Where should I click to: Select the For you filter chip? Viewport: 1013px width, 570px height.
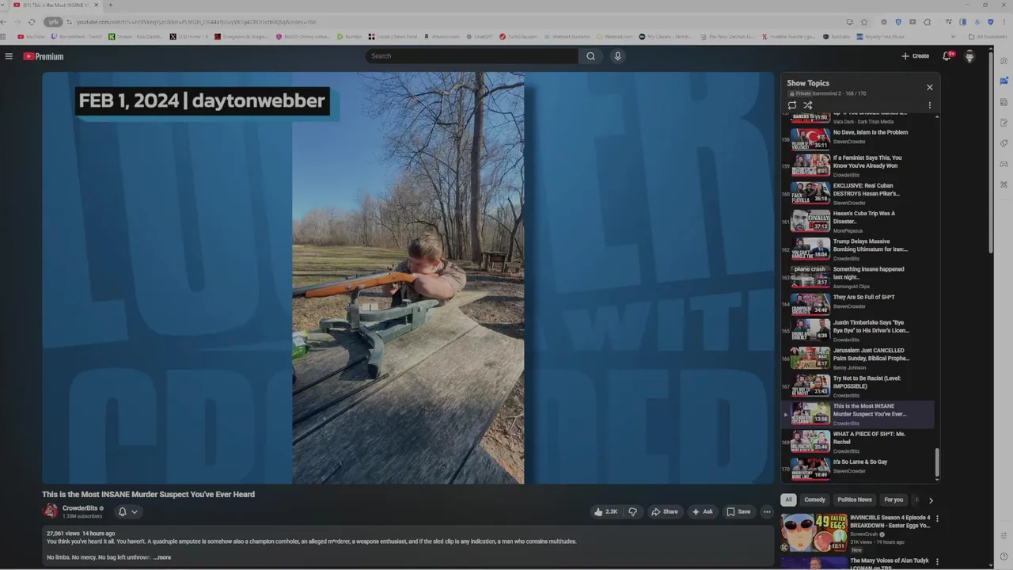(x=893, y=500)
